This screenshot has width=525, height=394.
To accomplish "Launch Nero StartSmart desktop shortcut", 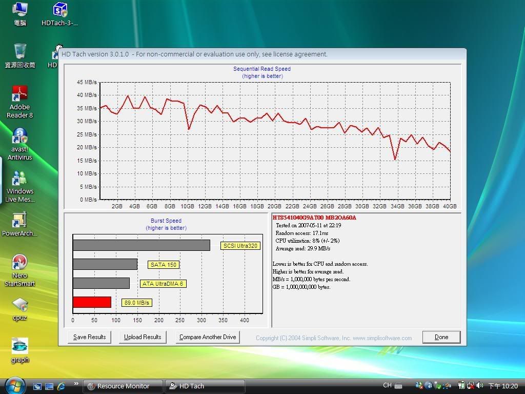I will click(20, 270).
